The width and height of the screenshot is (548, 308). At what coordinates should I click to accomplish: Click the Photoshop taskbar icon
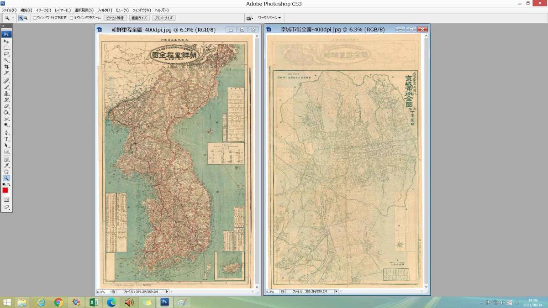[164, 302]
